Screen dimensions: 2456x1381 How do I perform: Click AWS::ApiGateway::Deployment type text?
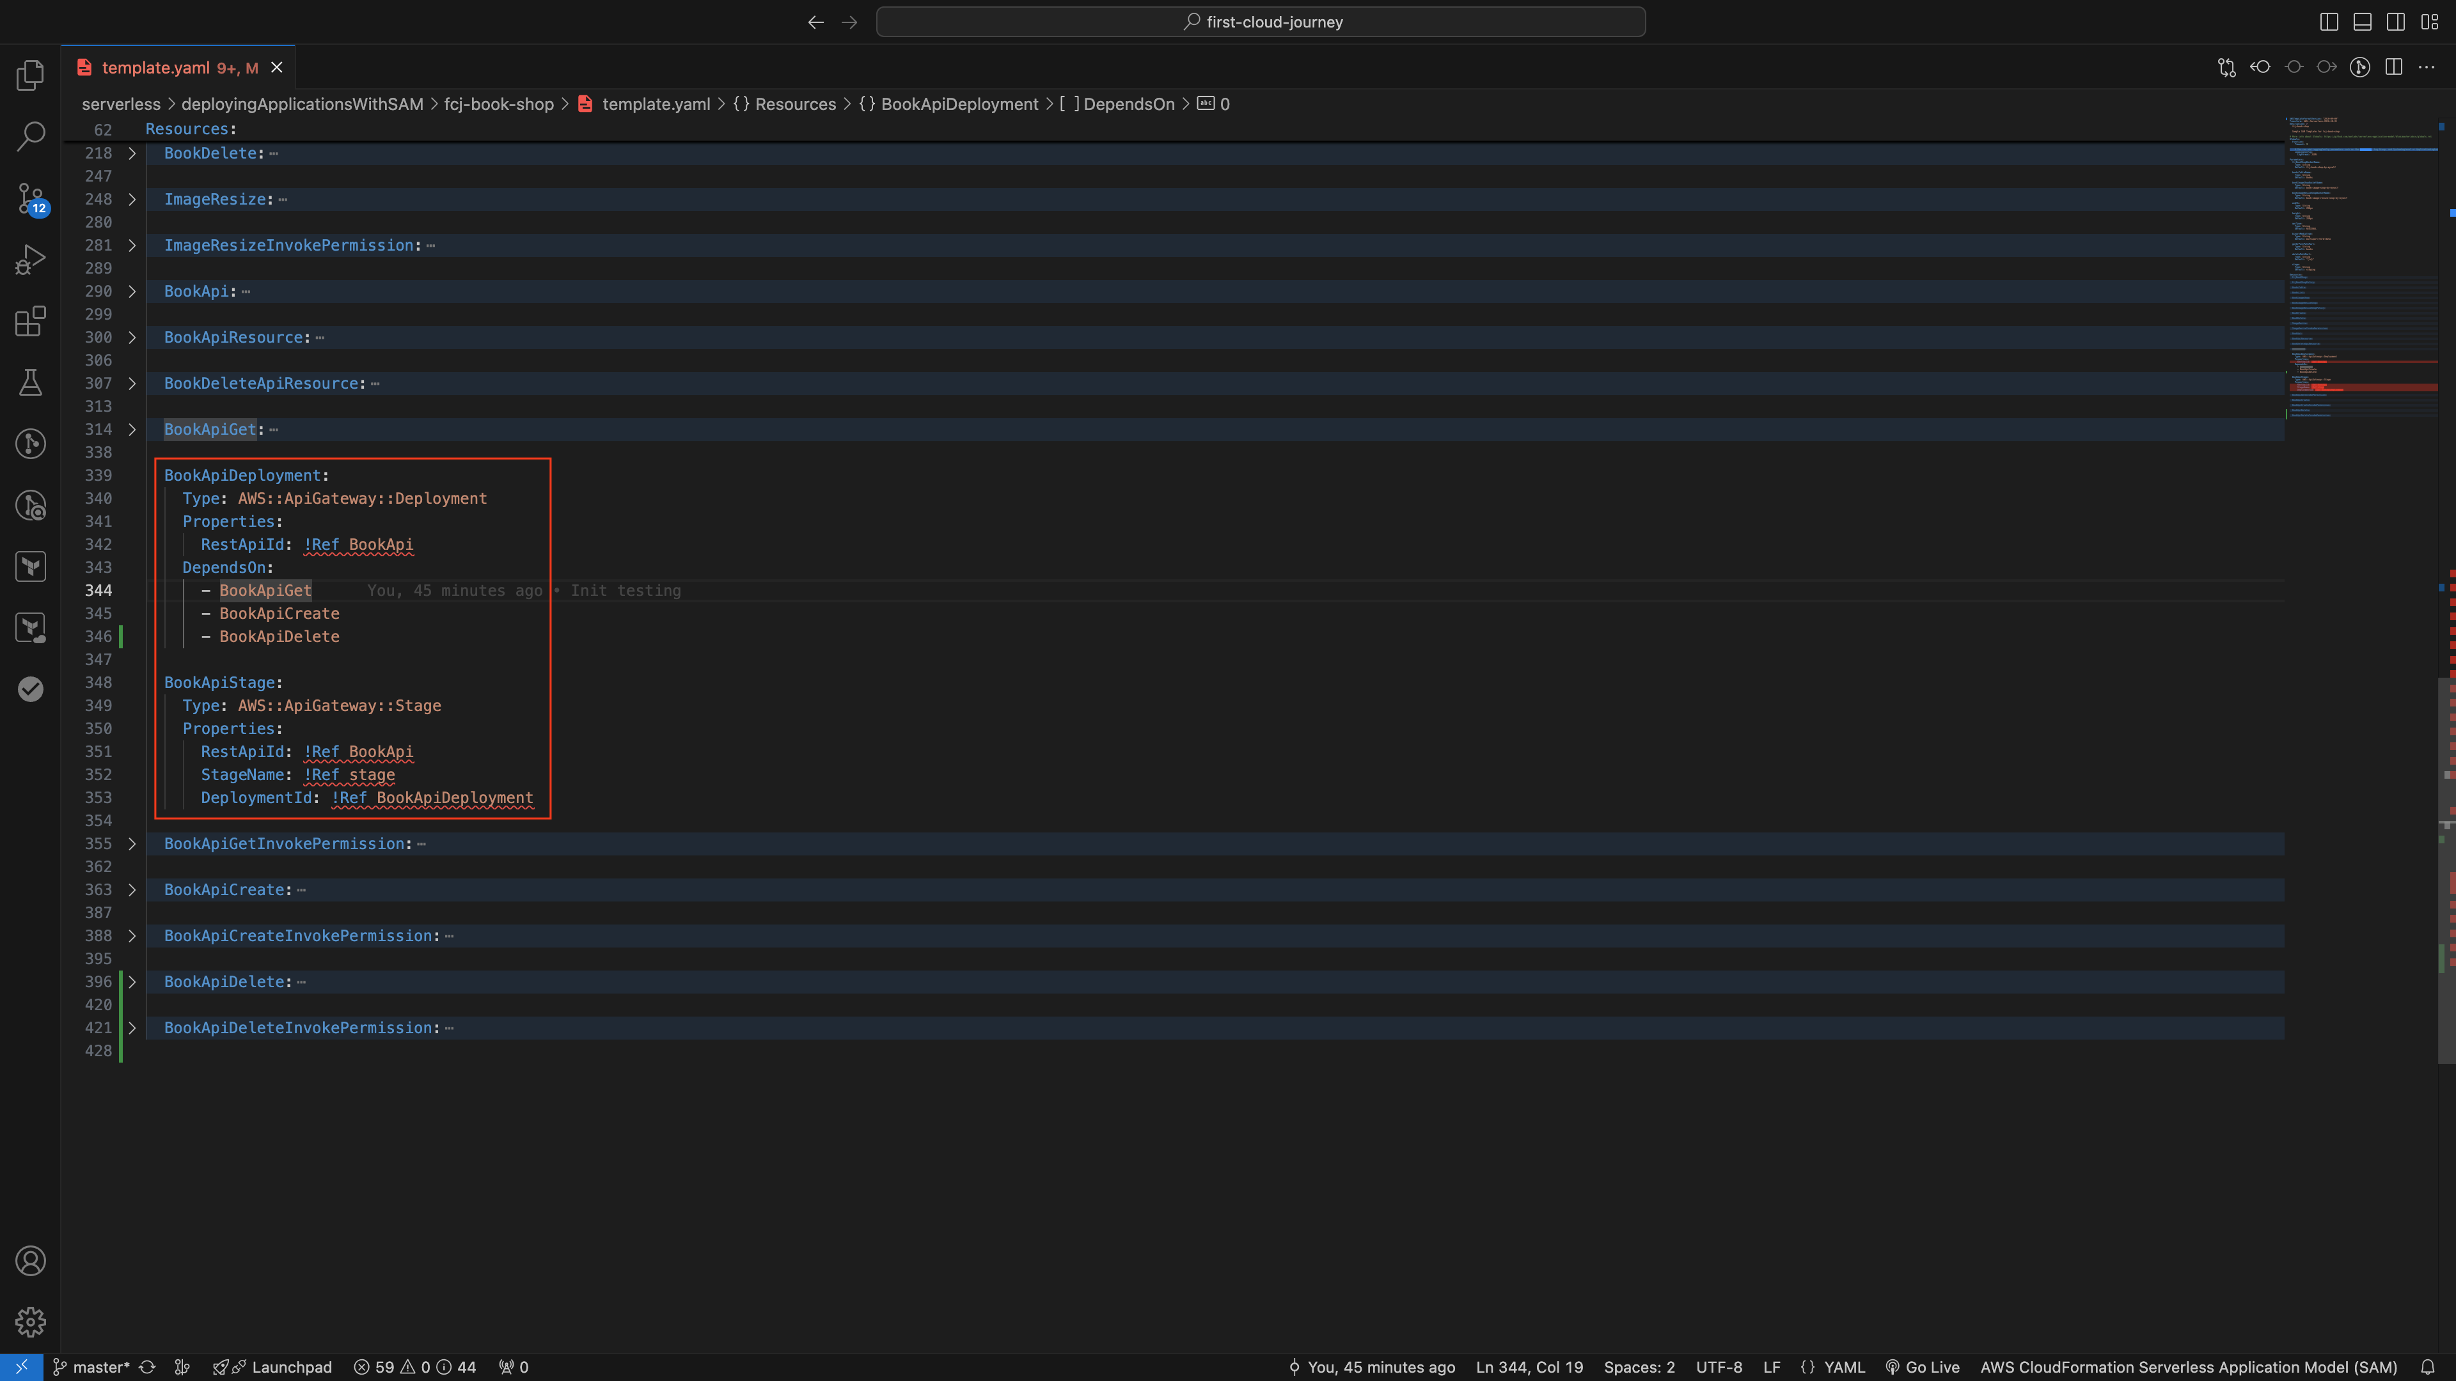(362, 499)
